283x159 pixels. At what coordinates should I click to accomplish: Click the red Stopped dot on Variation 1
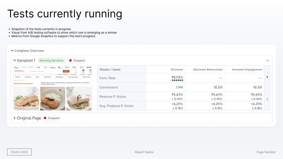click(70, 61)
